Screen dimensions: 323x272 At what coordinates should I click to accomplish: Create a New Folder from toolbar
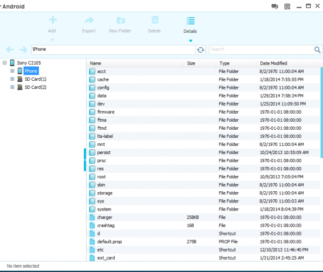121,20
